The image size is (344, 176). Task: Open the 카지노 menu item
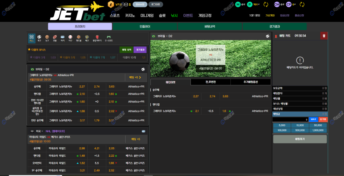pos(130,16)
